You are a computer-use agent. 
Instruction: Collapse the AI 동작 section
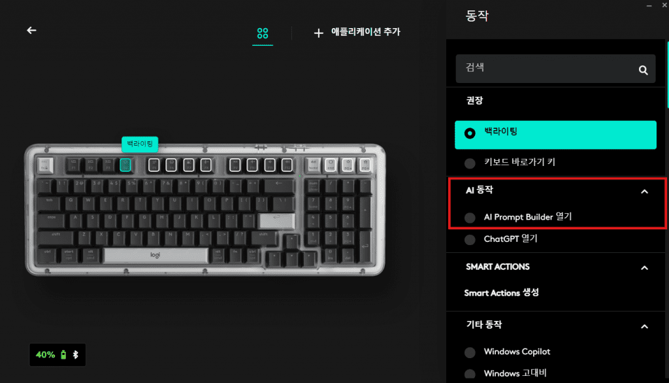coord(644,191)
